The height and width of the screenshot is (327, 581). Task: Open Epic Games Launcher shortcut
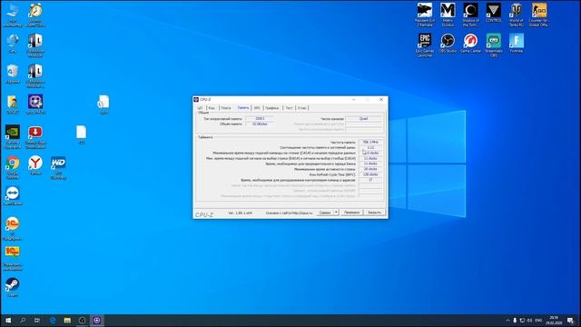pyautogui.click(x=425, y=45)
